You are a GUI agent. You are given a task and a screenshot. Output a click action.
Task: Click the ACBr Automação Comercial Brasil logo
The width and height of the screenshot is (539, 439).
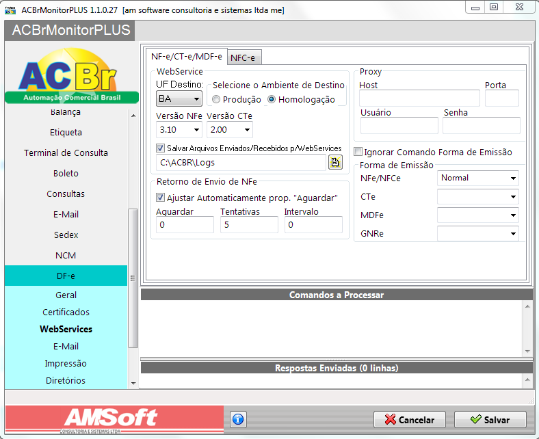click(x=72, y=76)
